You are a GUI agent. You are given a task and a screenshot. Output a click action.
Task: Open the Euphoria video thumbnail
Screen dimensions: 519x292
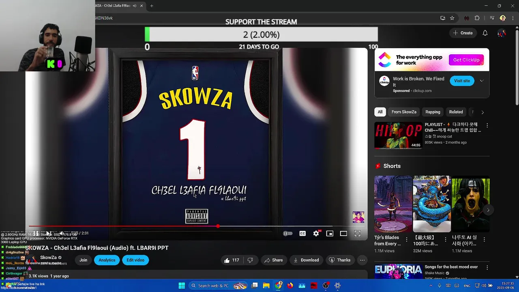click(398, 272)
